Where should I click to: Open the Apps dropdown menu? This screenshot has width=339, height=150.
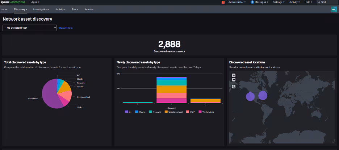[x=35, y=2]
